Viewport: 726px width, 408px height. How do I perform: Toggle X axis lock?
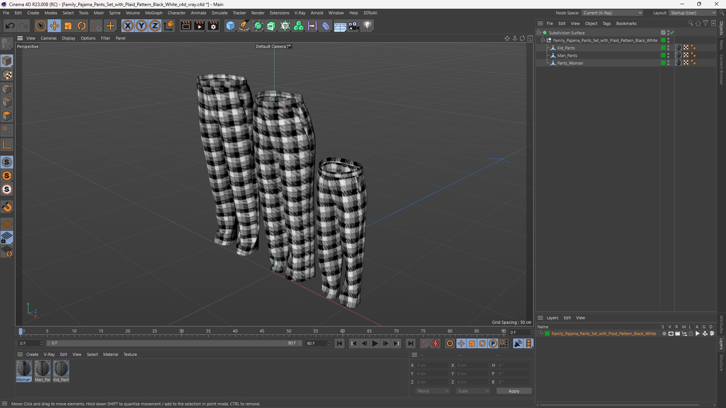(128, 26)
